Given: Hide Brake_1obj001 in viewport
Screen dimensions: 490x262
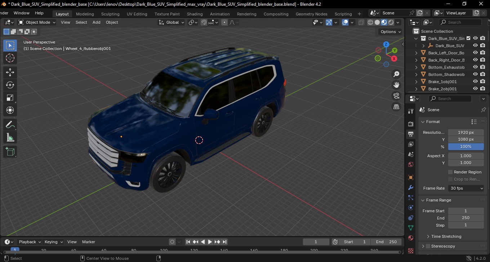Looking at the screenshot, I should click(475, 81).
